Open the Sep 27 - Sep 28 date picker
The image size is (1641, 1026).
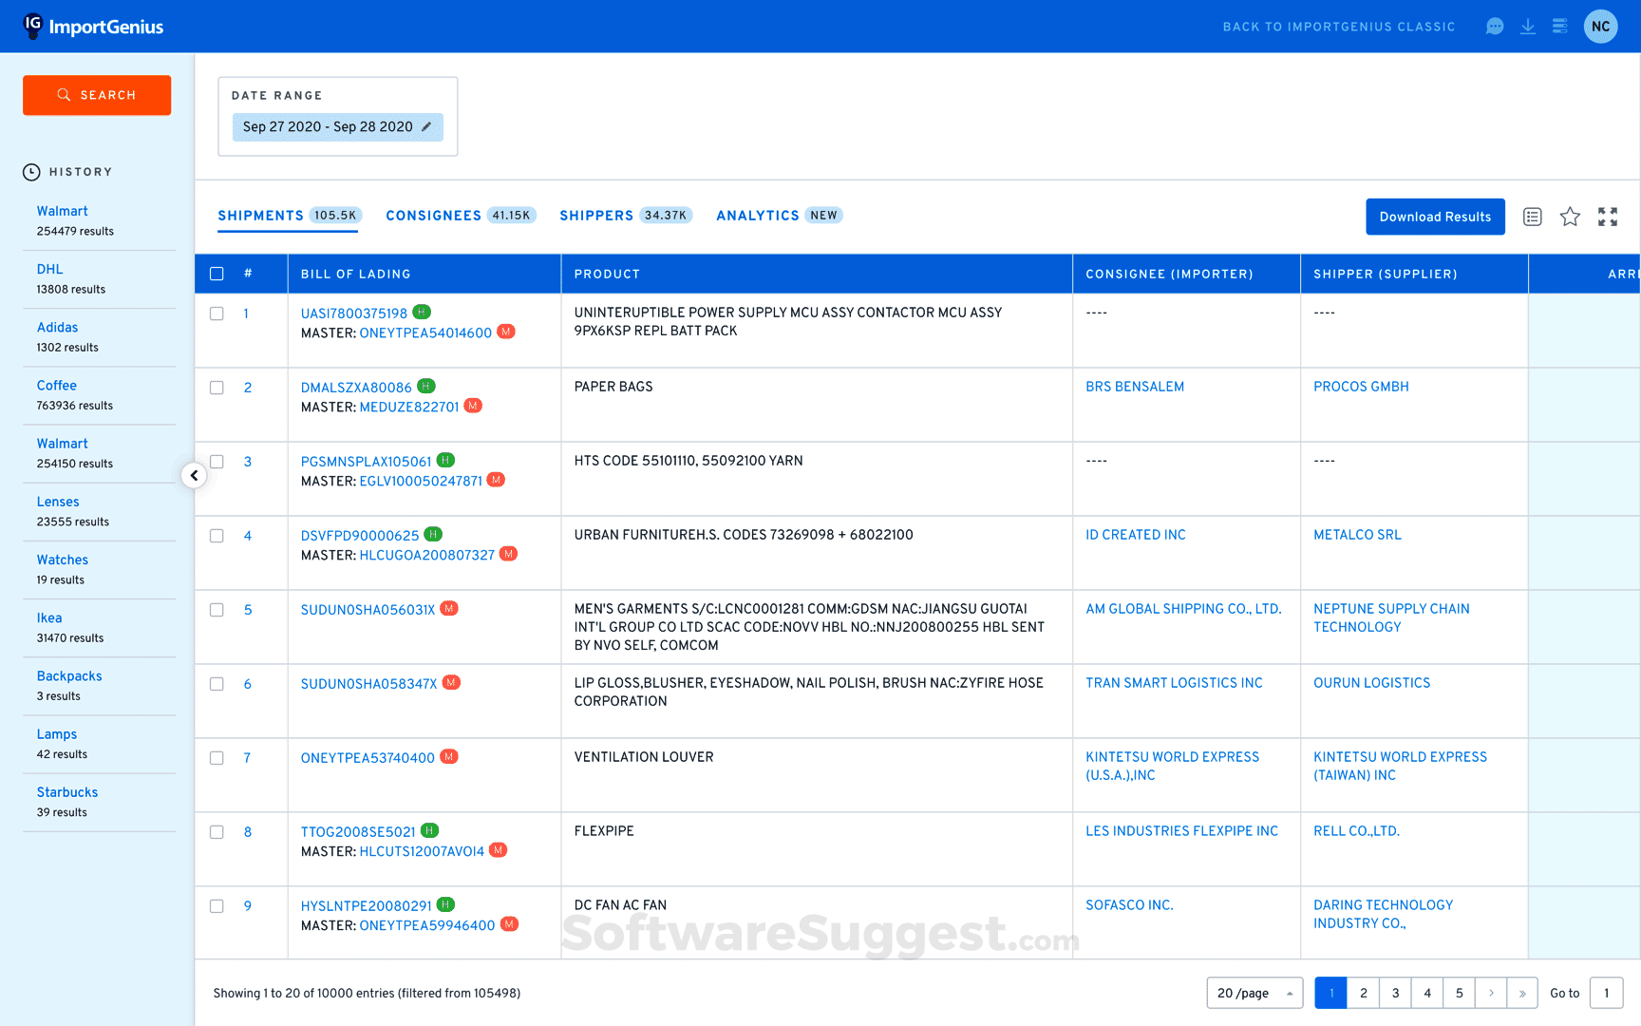coord(328,126)
